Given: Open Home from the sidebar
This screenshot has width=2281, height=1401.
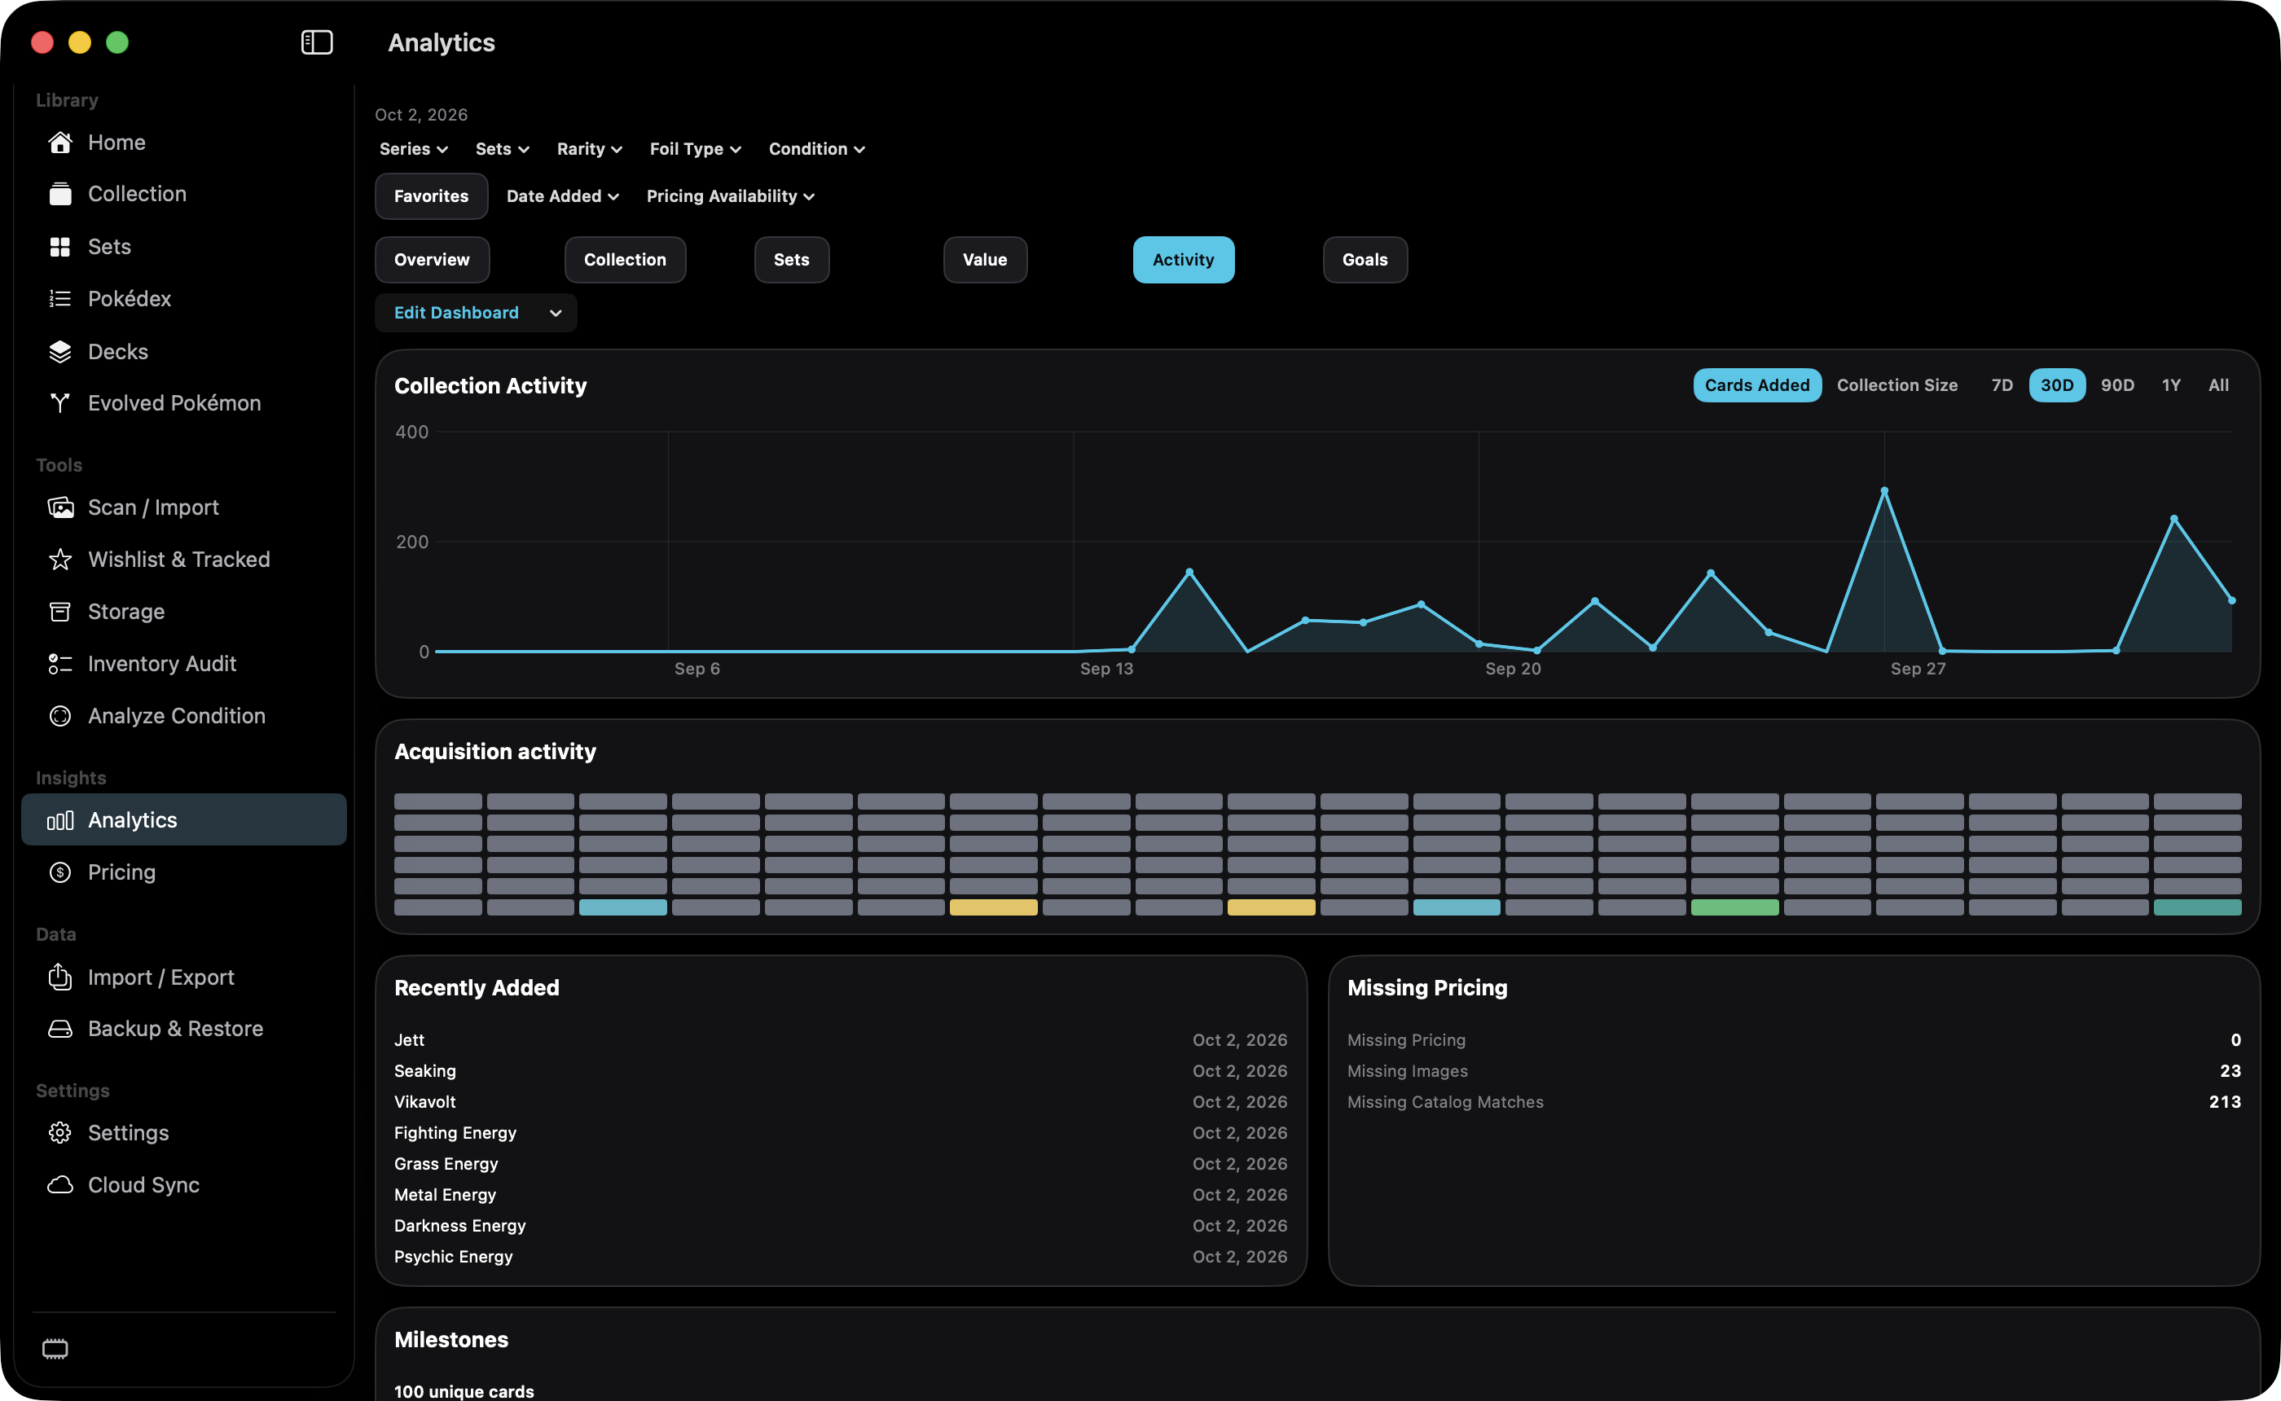Looking at the screenshot, I should [x=183, y=142].
